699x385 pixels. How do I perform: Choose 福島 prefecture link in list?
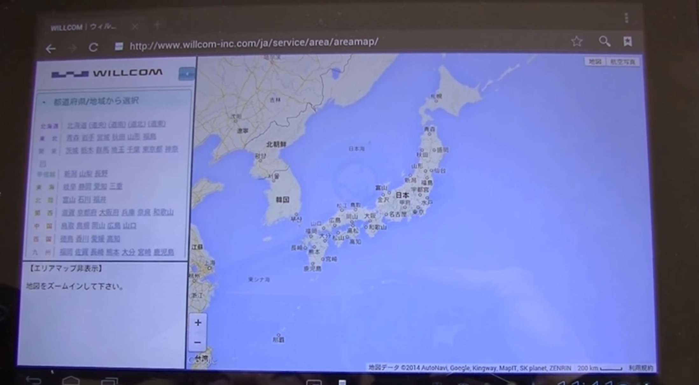coord(149,137)
